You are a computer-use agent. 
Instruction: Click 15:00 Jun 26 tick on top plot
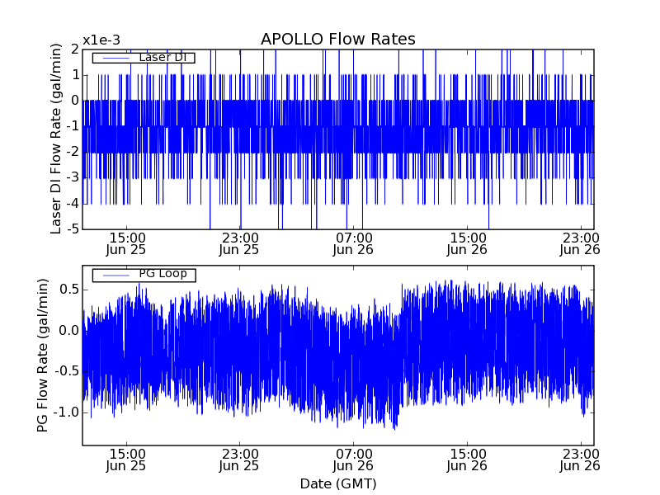[x=468, y=243]
